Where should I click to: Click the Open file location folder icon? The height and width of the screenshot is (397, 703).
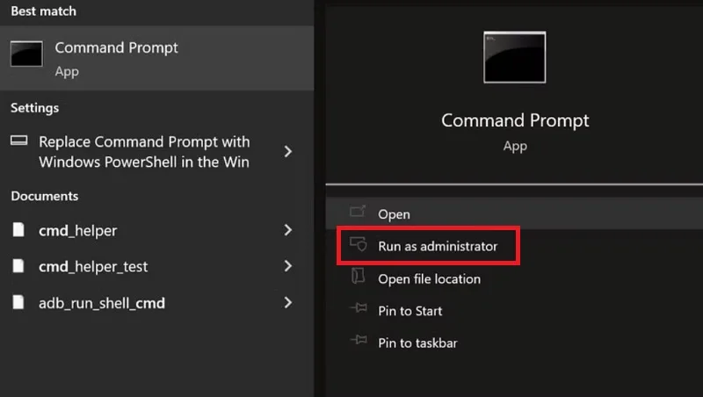[358, 276]
